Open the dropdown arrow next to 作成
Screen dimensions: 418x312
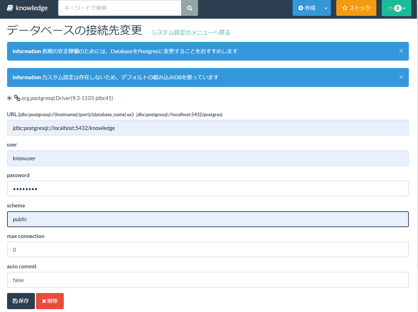(326, 8)
